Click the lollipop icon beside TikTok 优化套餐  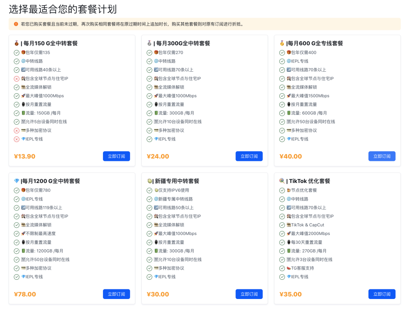(282, 181)
